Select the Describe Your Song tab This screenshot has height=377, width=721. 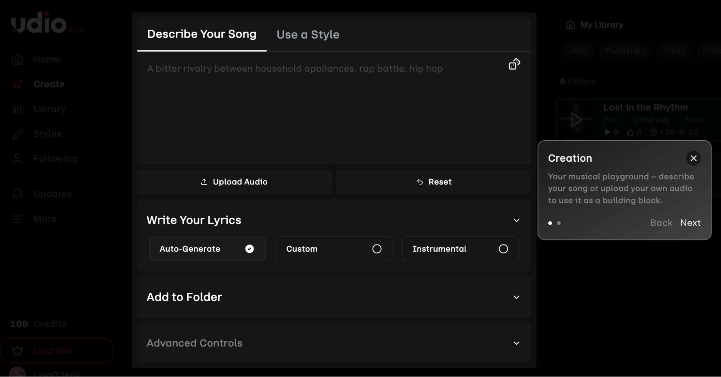(202, 33)
